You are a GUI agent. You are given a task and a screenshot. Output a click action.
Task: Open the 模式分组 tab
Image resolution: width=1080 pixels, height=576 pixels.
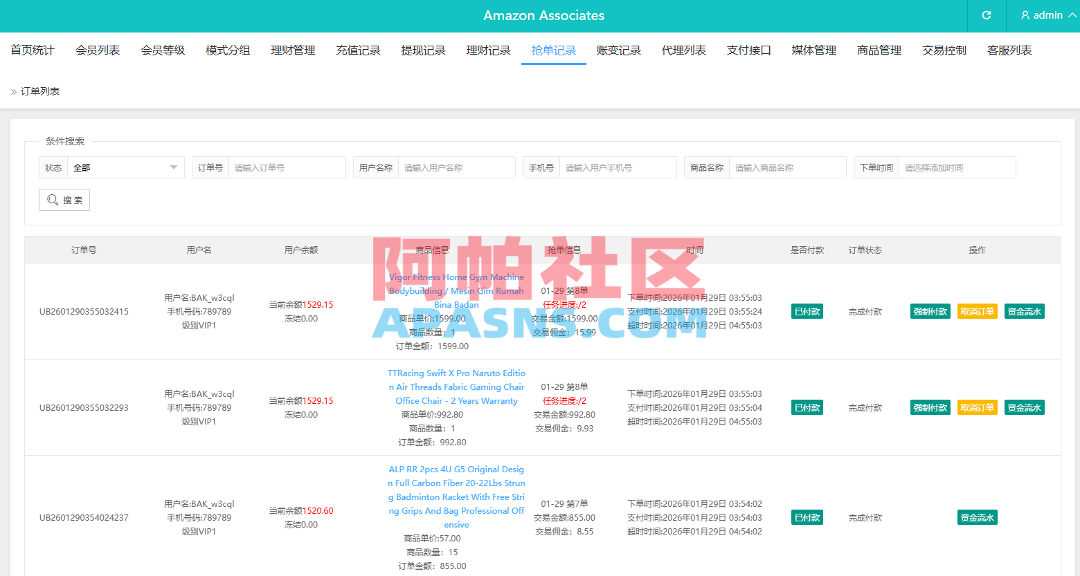point(228,50)
